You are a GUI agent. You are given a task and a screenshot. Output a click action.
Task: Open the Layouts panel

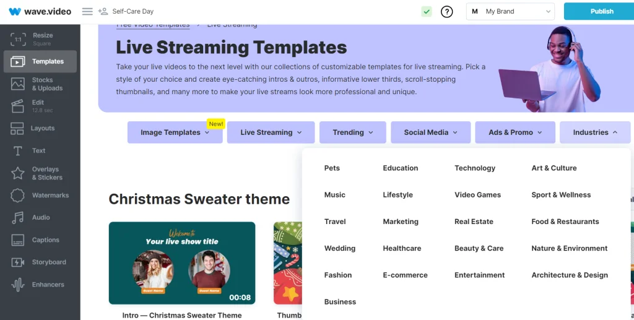pyautogui.click(x=40, y=129)
